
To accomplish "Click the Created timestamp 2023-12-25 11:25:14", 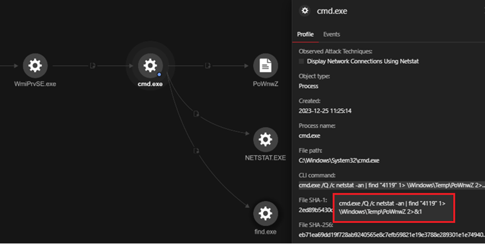I will [x=328, y=110].
